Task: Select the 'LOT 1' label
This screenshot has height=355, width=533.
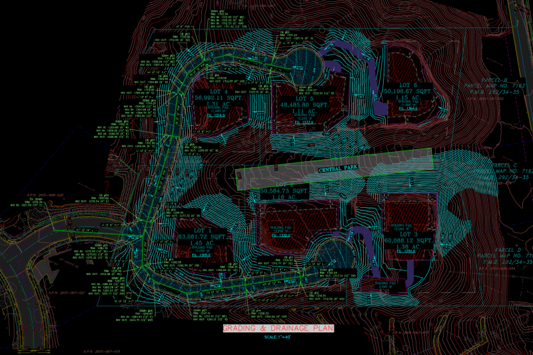Action: (x=203, y=230)
